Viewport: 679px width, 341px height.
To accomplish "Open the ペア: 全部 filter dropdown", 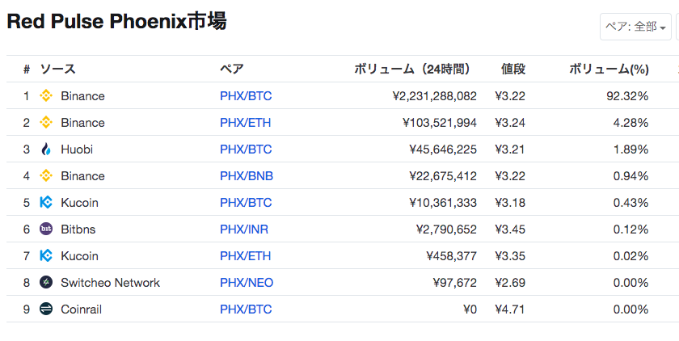I will point(635,27).
